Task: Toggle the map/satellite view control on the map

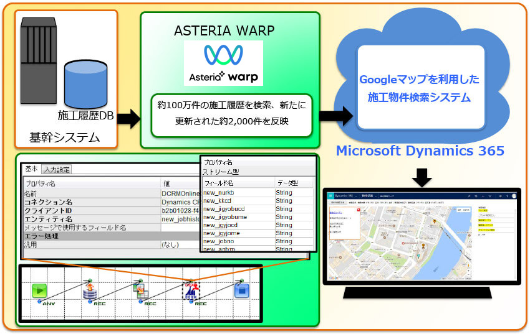Action: tap(463, 210)
